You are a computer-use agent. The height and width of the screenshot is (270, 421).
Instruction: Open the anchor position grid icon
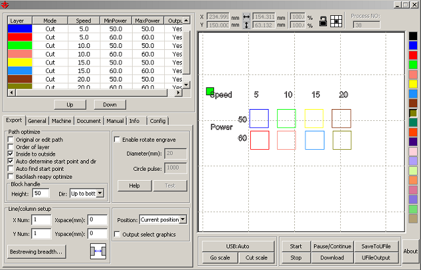[x=336, y=21]
